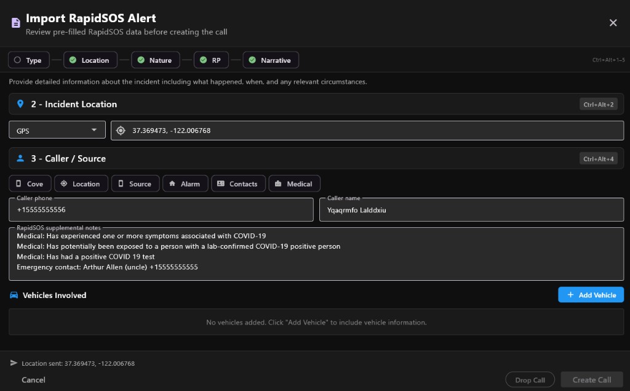The width and height of the screenshot is (630, 391).
Task: Select the Location chip under Caller / Source
Action: pyautogui.click(x=81, y=183)
